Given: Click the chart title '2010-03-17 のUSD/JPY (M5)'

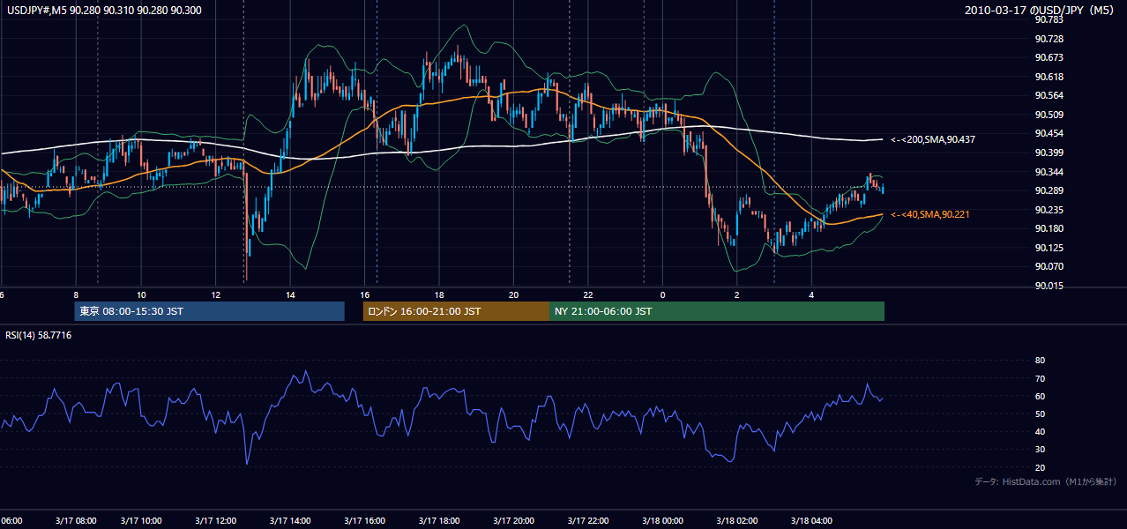Looking at the screenshot, I should pos(1040,10).
